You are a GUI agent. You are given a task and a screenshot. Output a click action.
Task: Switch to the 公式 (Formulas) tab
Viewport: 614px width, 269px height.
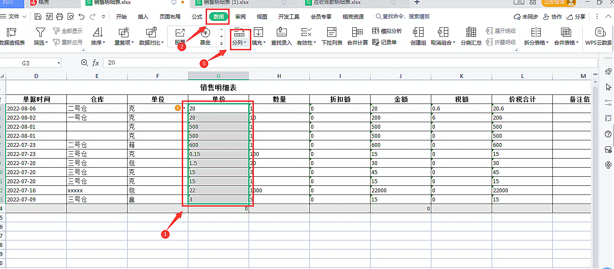[x=197, y=17]
